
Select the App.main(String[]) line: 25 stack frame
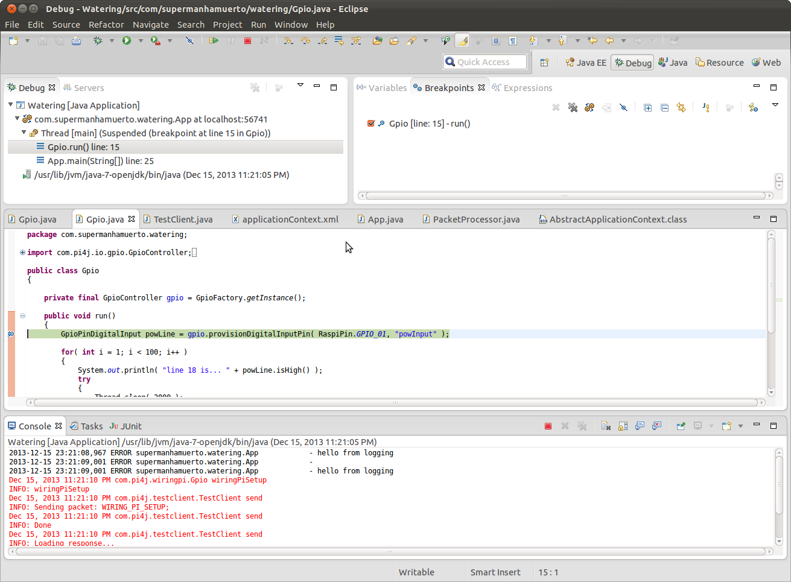(x=100, y=161)
